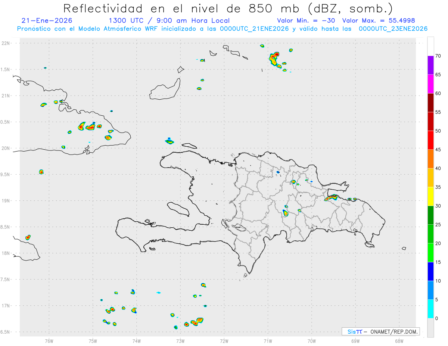
Task: Click the legend scale value '60'
Action: [x=438, y=93]
